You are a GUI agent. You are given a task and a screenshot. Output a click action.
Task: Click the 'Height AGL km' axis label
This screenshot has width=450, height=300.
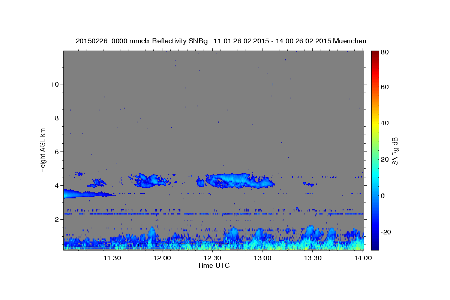click(x=43, y=150)
